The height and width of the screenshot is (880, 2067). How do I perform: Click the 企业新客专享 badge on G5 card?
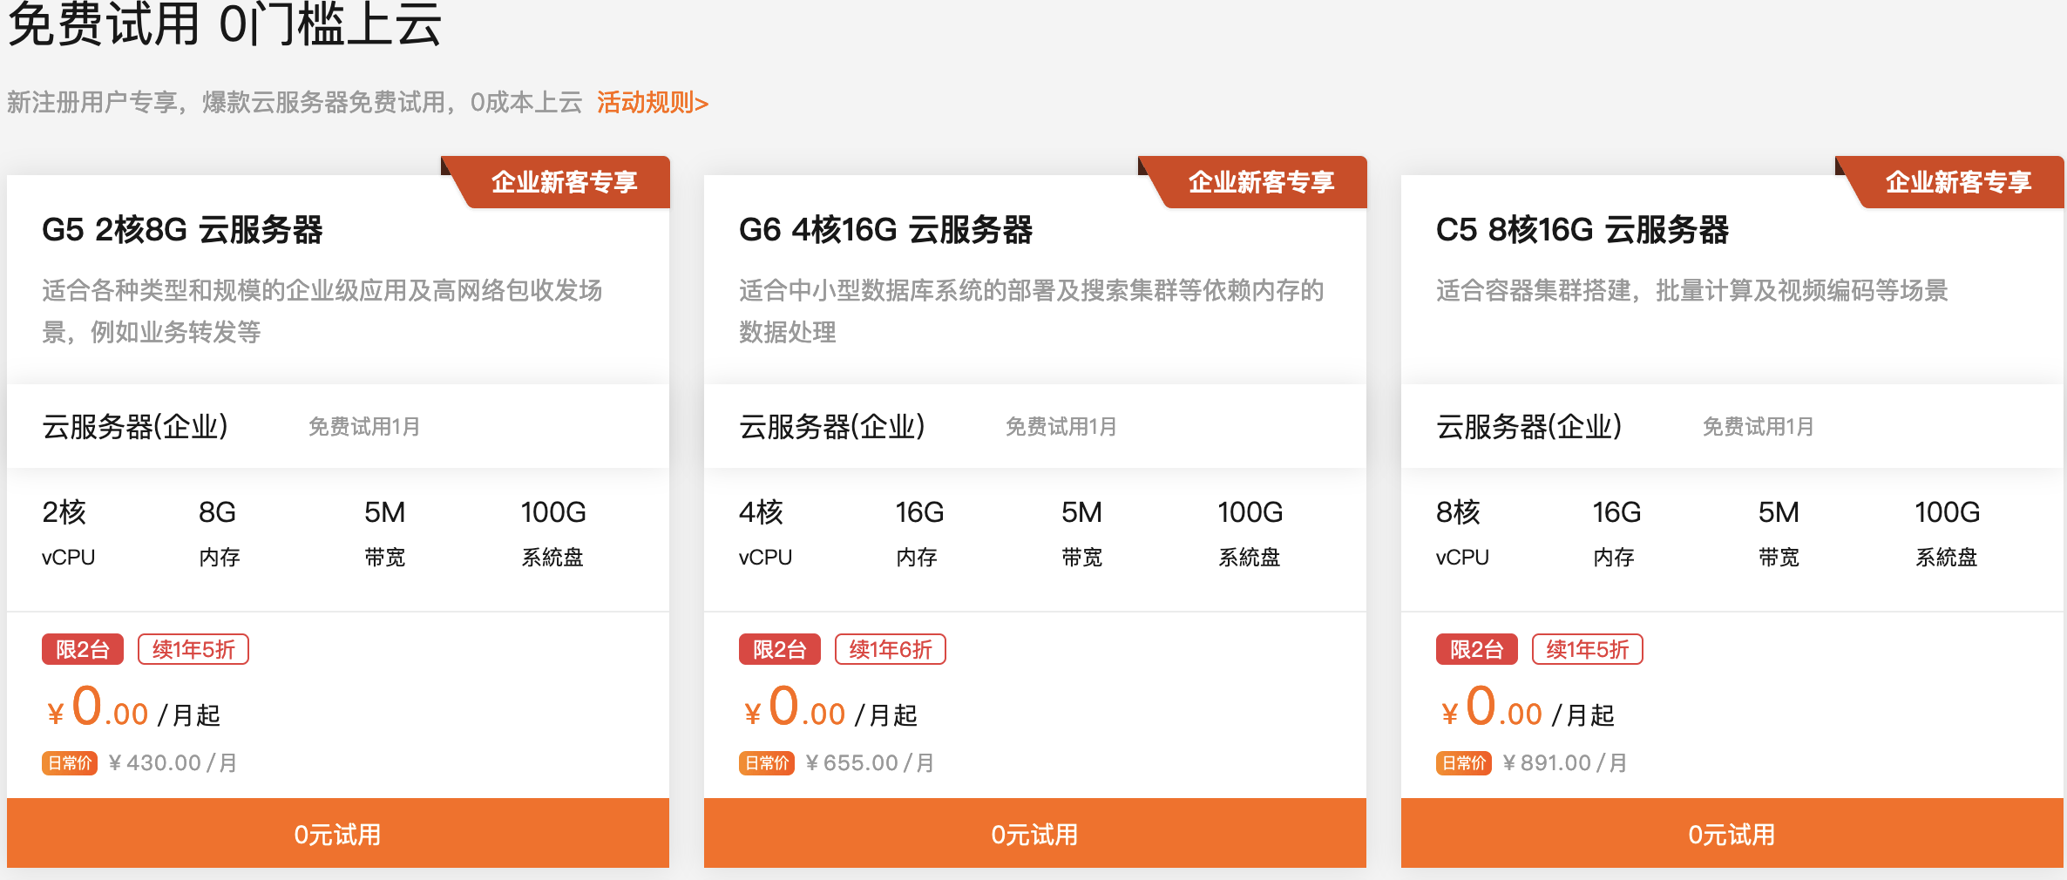point(565,183)
